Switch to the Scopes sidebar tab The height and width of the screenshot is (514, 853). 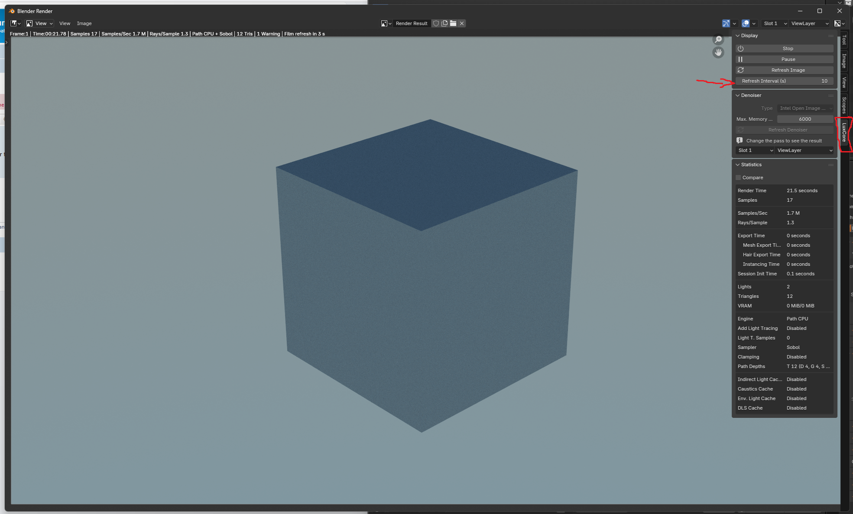point(844,105)
